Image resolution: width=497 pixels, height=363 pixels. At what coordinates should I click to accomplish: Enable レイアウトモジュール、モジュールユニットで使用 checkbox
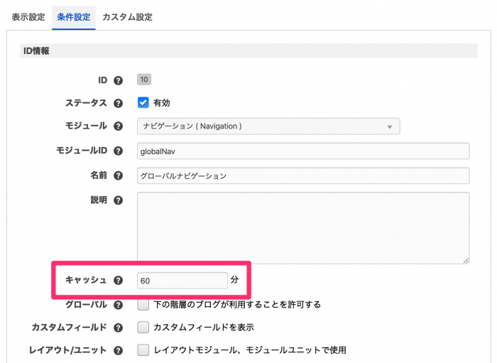click(143, 350)
